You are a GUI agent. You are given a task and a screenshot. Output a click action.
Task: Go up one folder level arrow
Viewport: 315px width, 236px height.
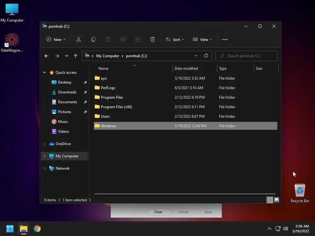click(76, 56)
